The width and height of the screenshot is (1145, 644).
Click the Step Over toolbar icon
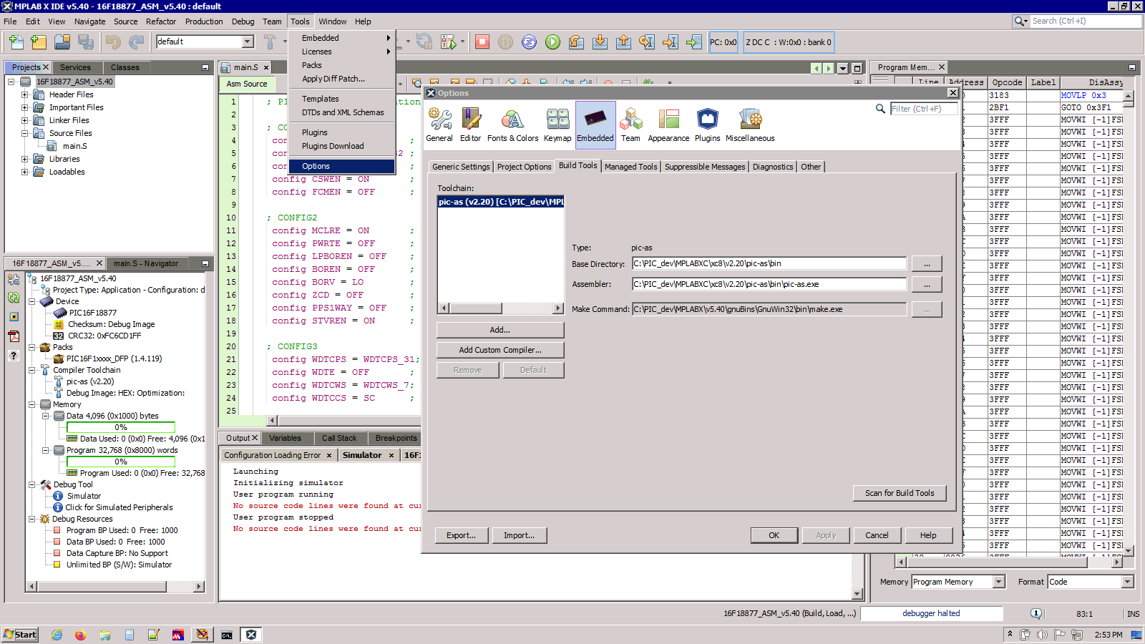pyautogui.click(x=576, y=42)
